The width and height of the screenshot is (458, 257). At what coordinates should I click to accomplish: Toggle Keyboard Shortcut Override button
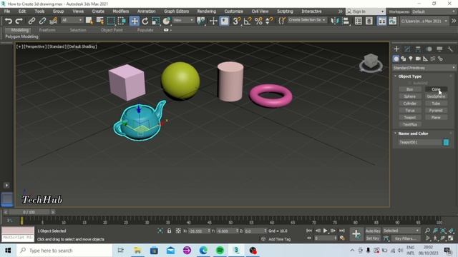[x=224, y=21]
